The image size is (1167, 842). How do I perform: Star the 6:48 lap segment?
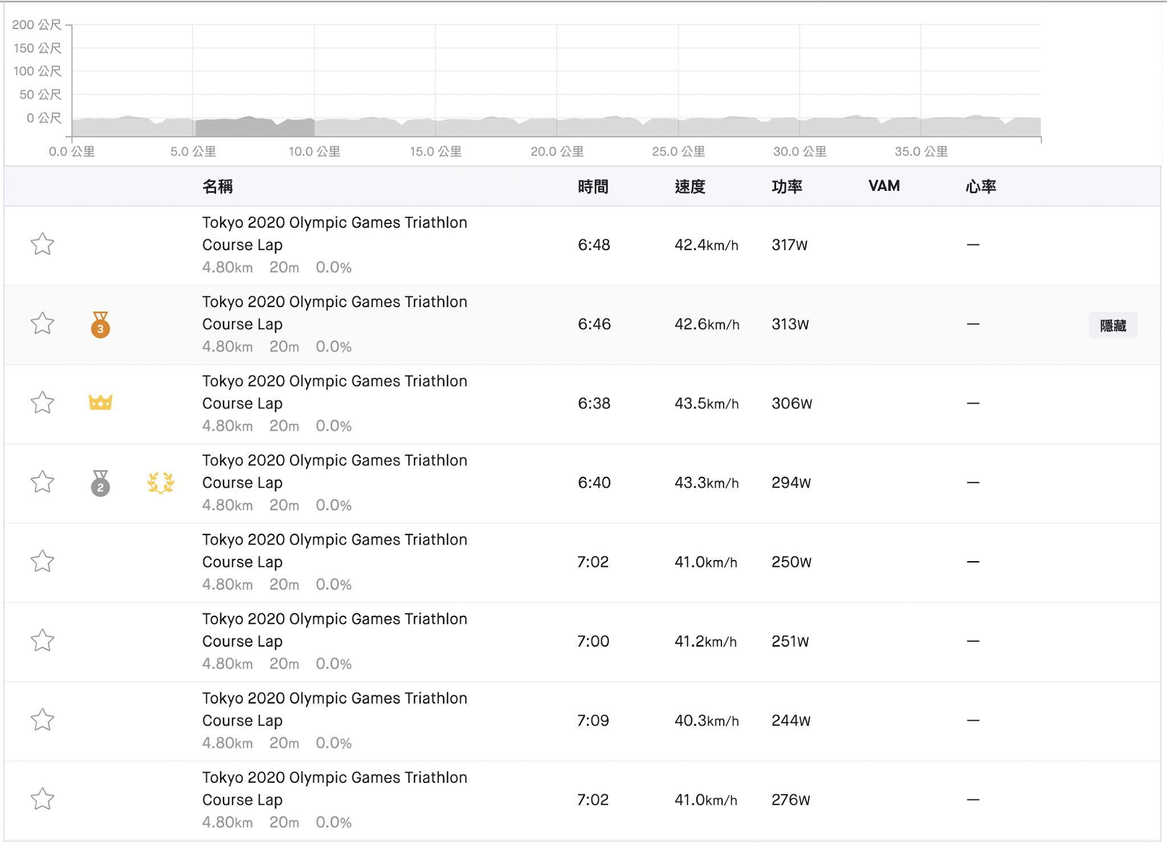(42, 244)
